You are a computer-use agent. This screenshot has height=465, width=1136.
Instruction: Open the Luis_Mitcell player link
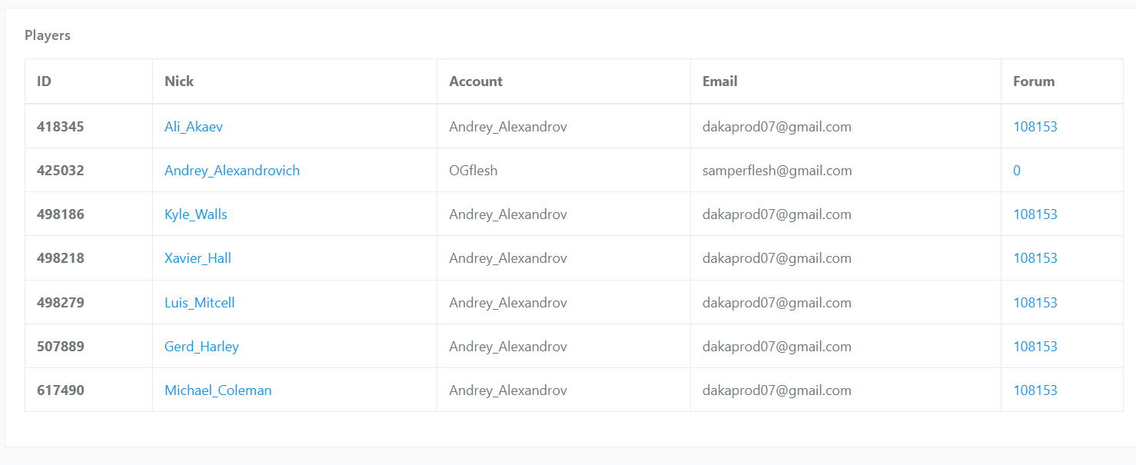200,303
